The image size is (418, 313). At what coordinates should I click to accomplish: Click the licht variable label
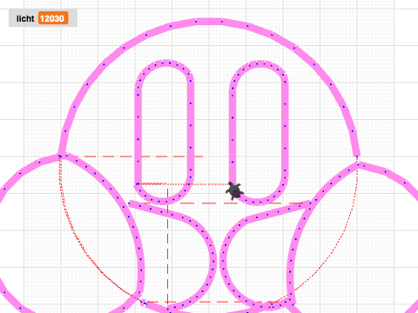25,18
